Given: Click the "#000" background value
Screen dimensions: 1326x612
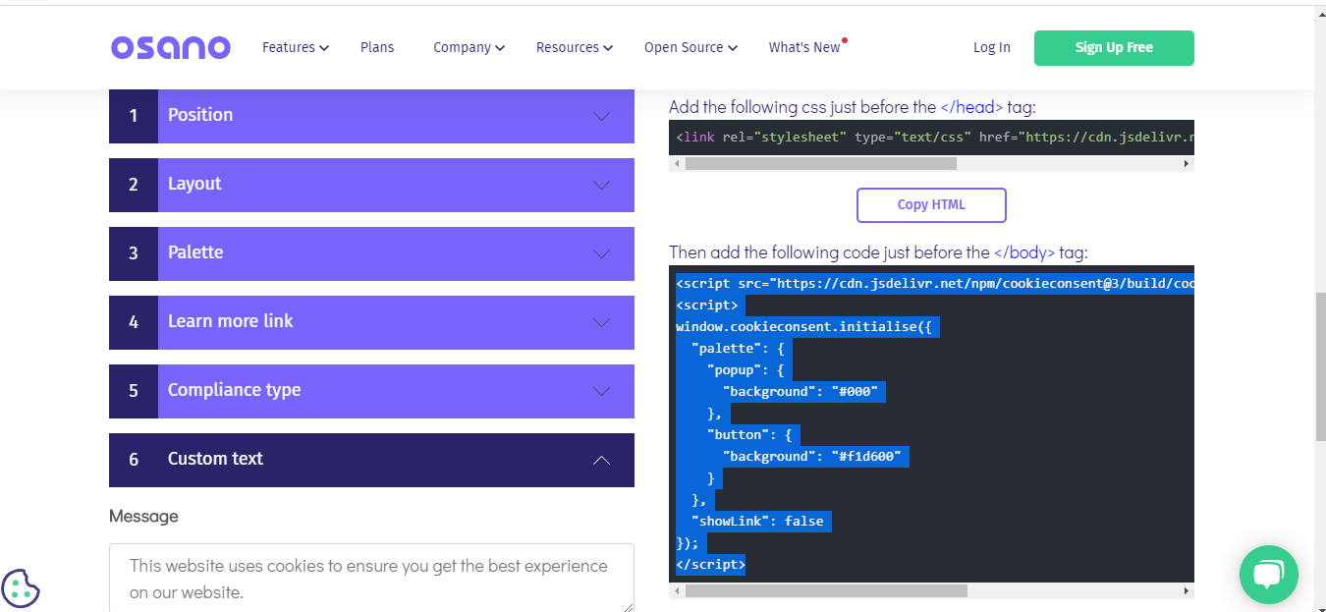Looking at the screenshot, I should coord(857,391).
